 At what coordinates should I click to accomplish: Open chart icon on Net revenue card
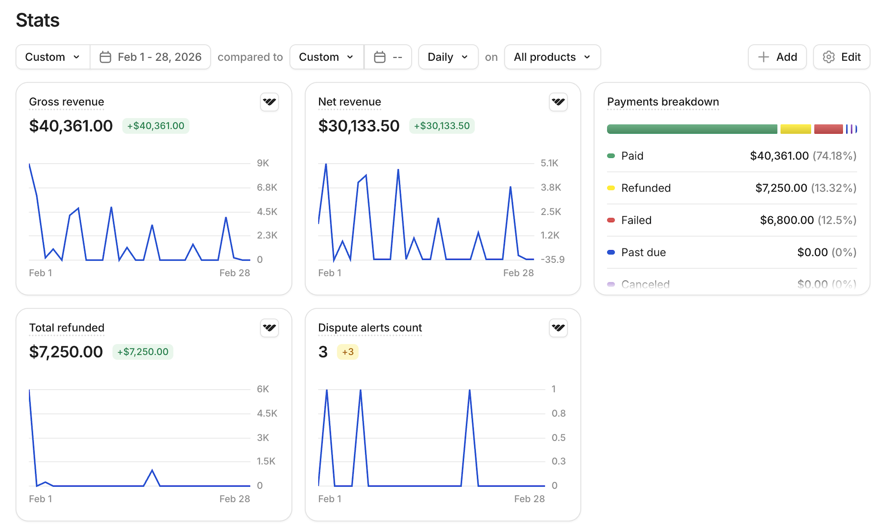click(558, 102)
